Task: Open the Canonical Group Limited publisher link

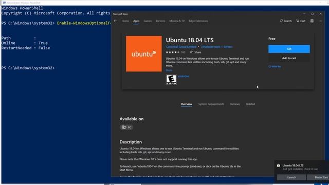Action: tap(181, 47)
